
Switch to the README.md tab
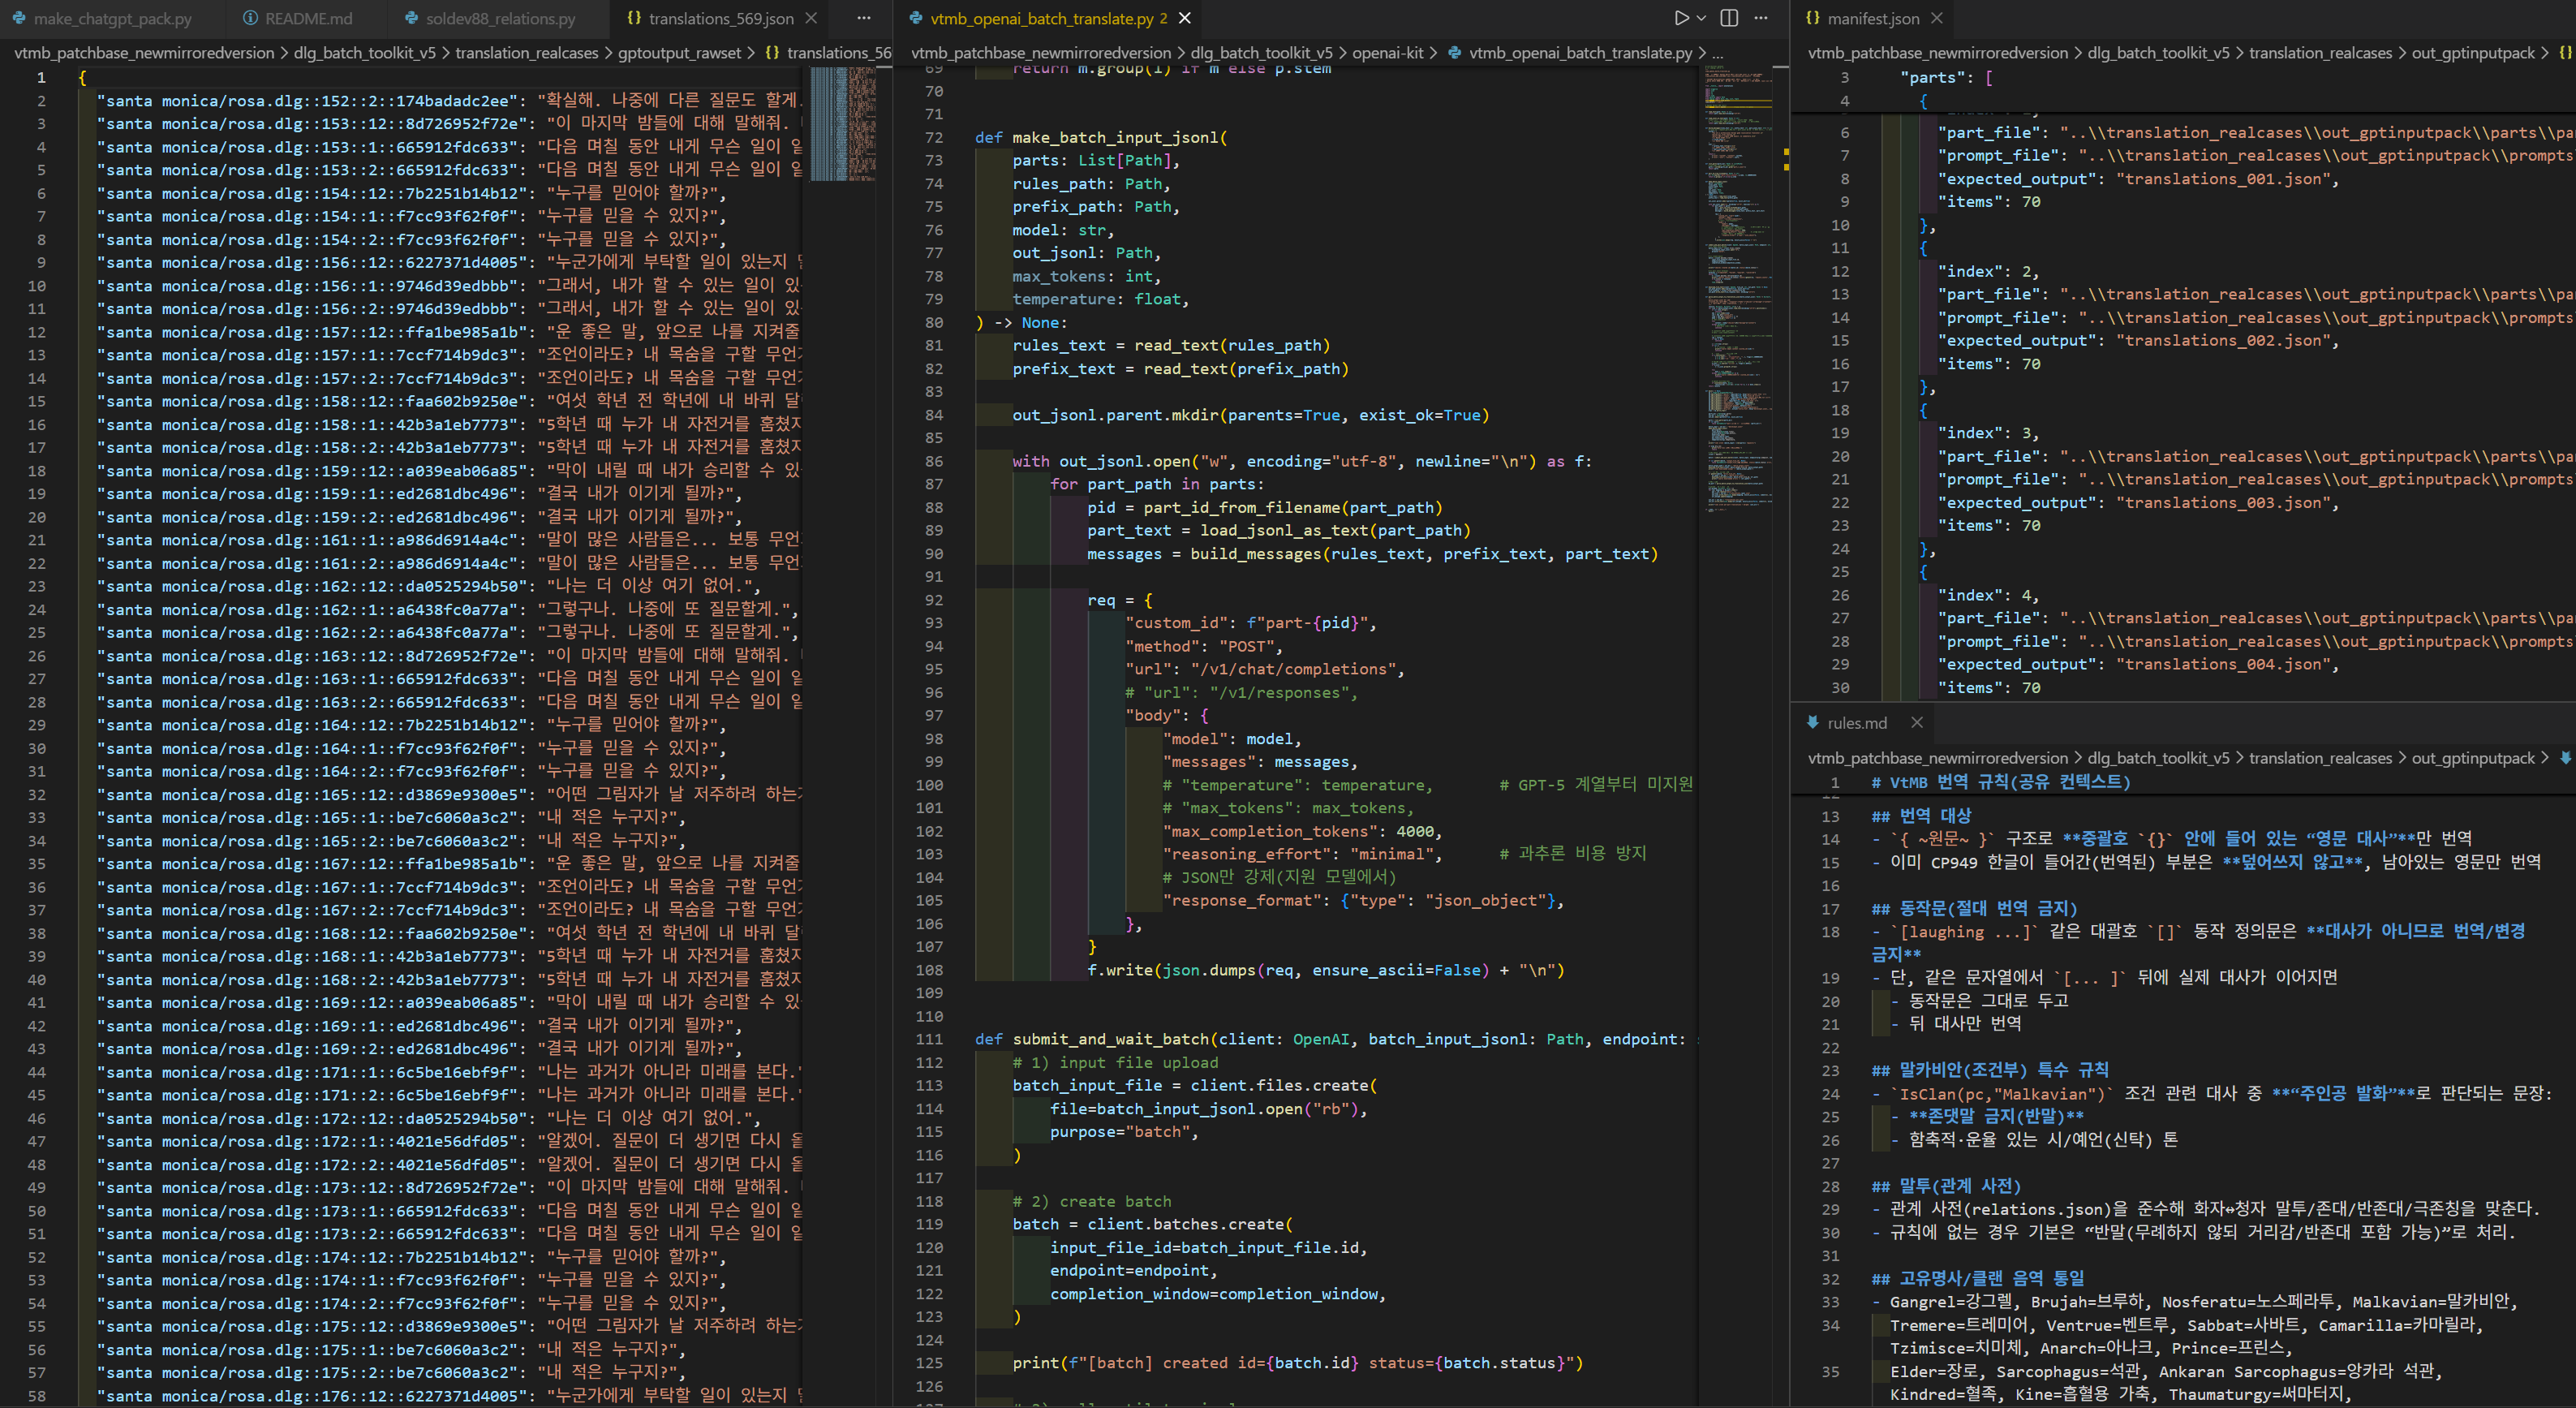pyautogui.click(x=308, y=18)
